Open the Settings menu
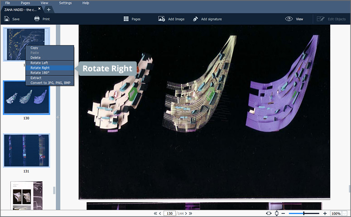Screen dimensions: 351x217 pyautogui.click(x=65, y=3)
